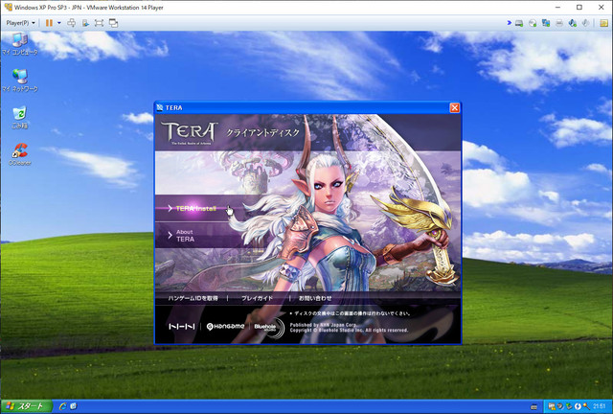Click the Hangame logo in TERA window

[x=225, y=326]
